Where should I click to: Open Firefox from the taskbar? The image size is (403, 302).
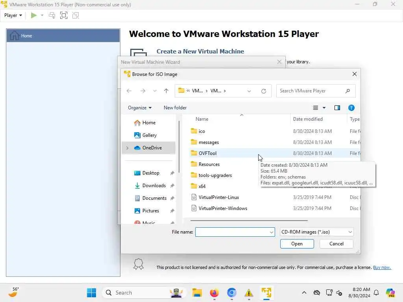coord(214,293)
